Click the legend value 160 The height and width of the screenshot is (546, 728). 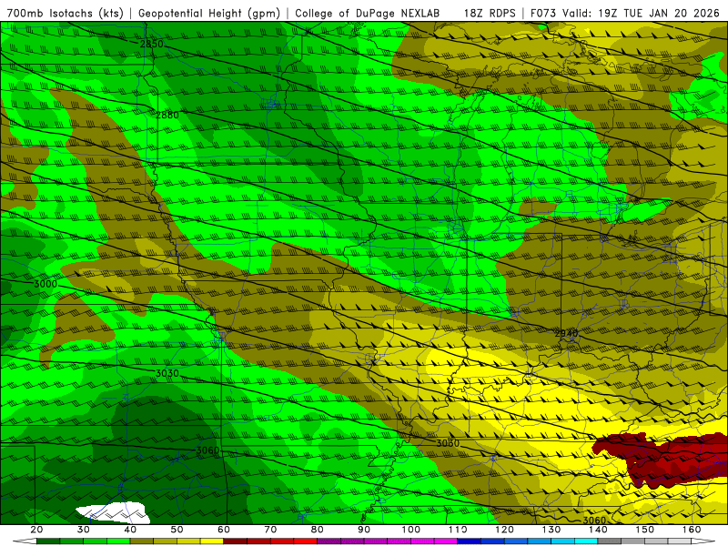pos(692,530)
